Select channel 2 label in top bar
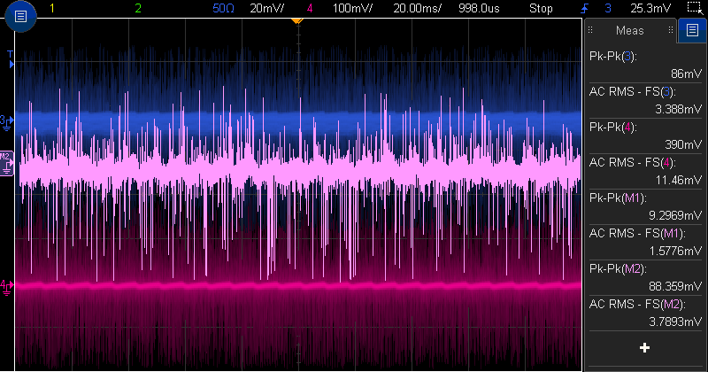 (138, 8)
